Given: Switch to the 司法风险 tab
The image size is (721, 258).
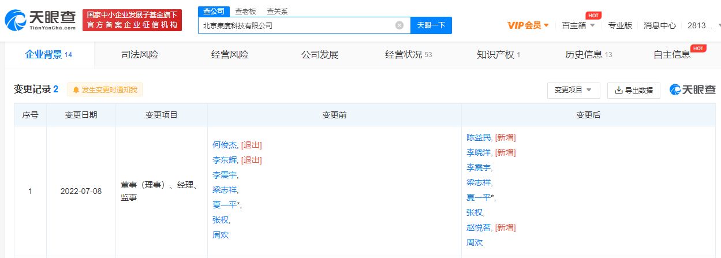Looking at the screenshot, I should [x=140, y=55].
